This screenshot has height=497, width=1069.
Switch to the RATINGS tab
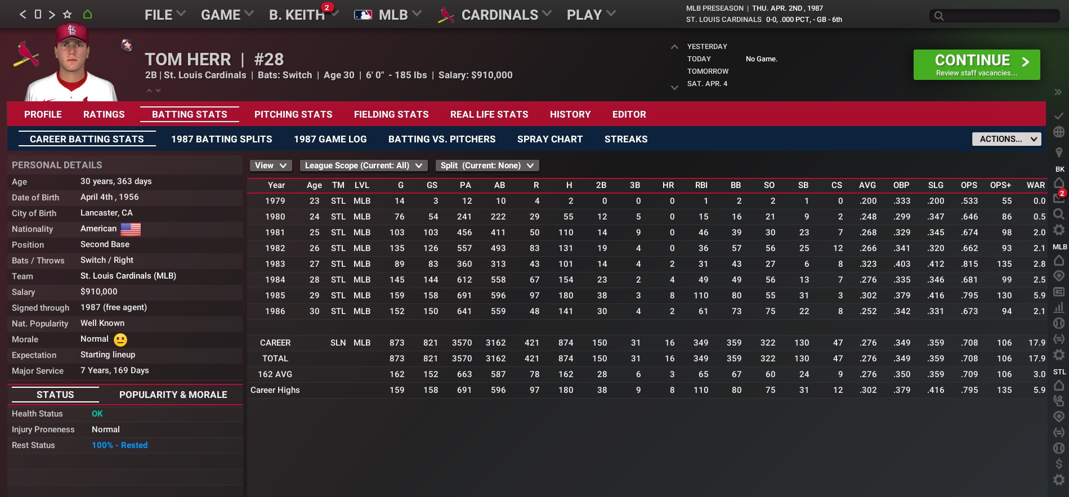(104, 114)
